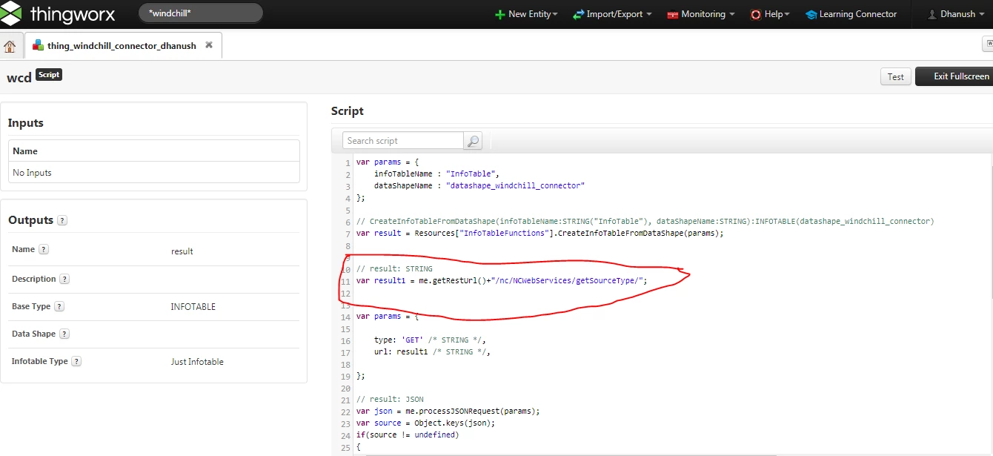Click the dataShapeName line in the script
Screen dimensions: 993x456
point(479,185)
